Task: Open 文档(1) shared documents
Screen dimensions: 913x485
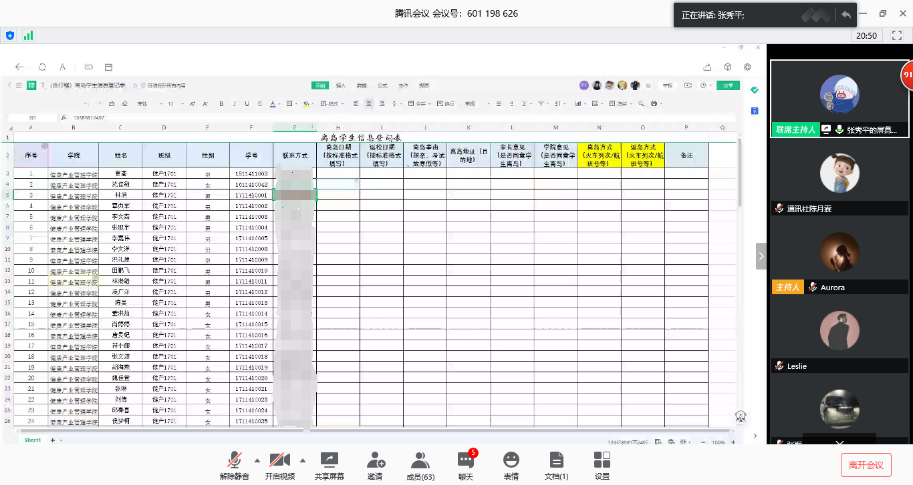Action: point(556,466)
